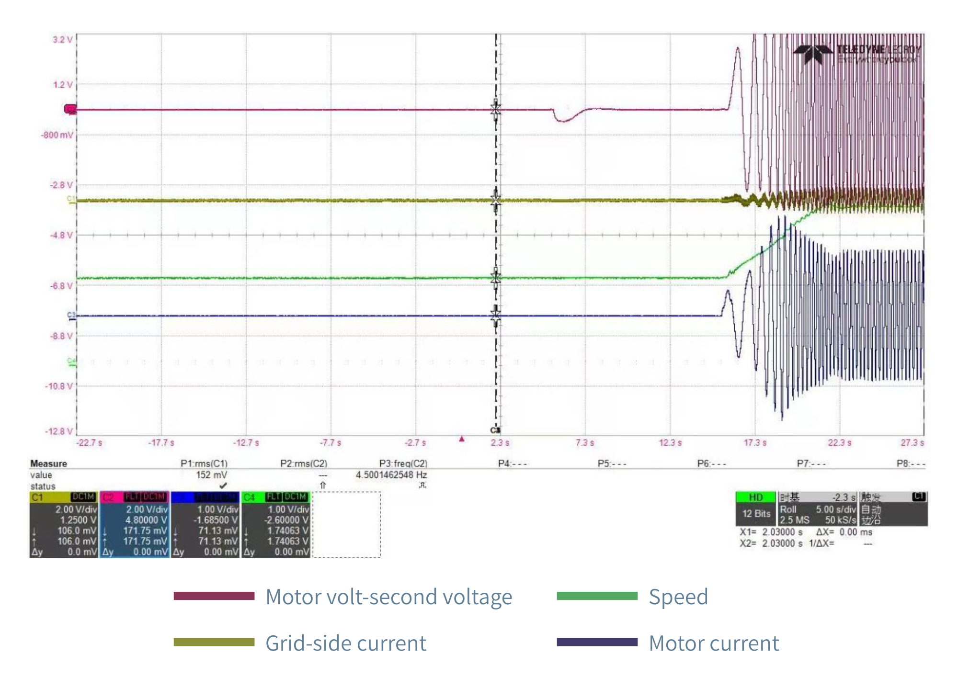Toggle the P2:rms(C2) status arrow
Screen dimensions: 958x677
322,484
